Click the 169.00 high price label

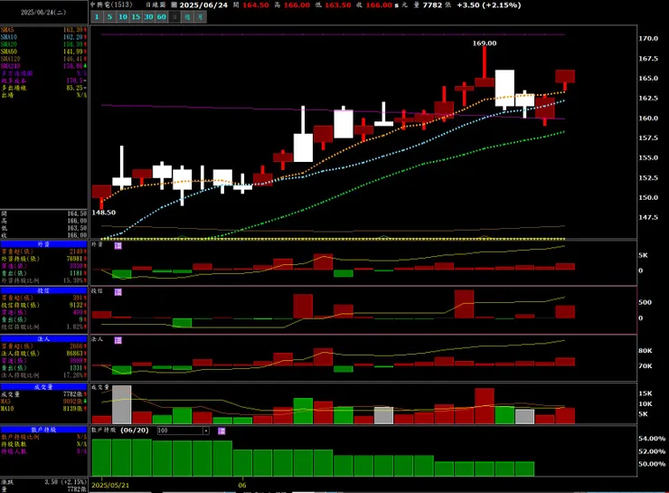click(485, 43)
